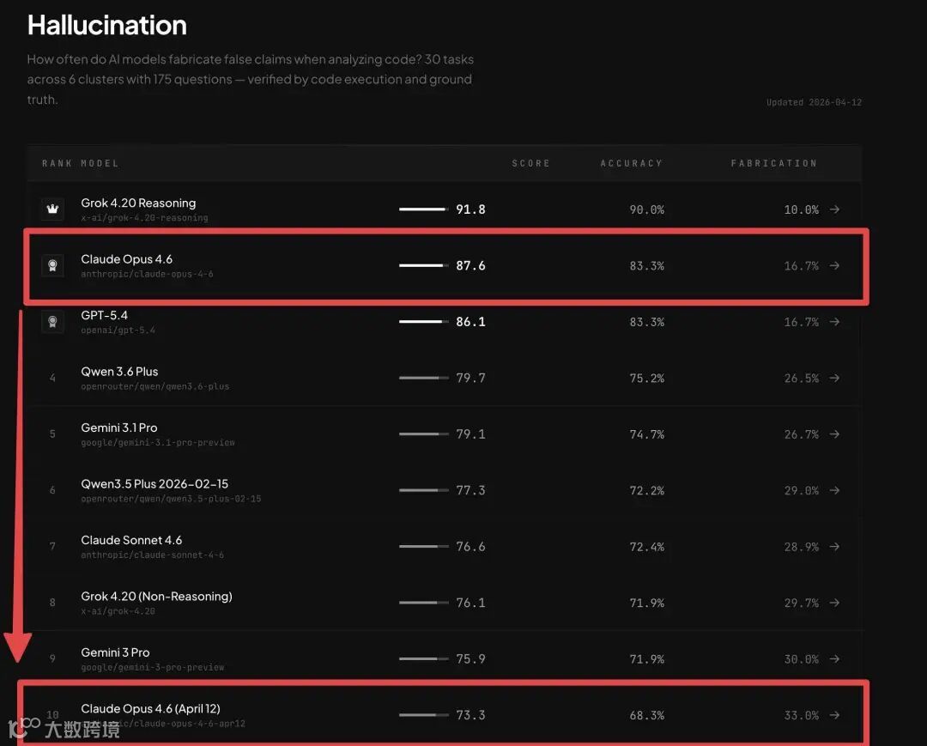Open the Claude Opus 4.6 (April 12) model name
Viewport: 927px width, 746px height.
[150, 708]
